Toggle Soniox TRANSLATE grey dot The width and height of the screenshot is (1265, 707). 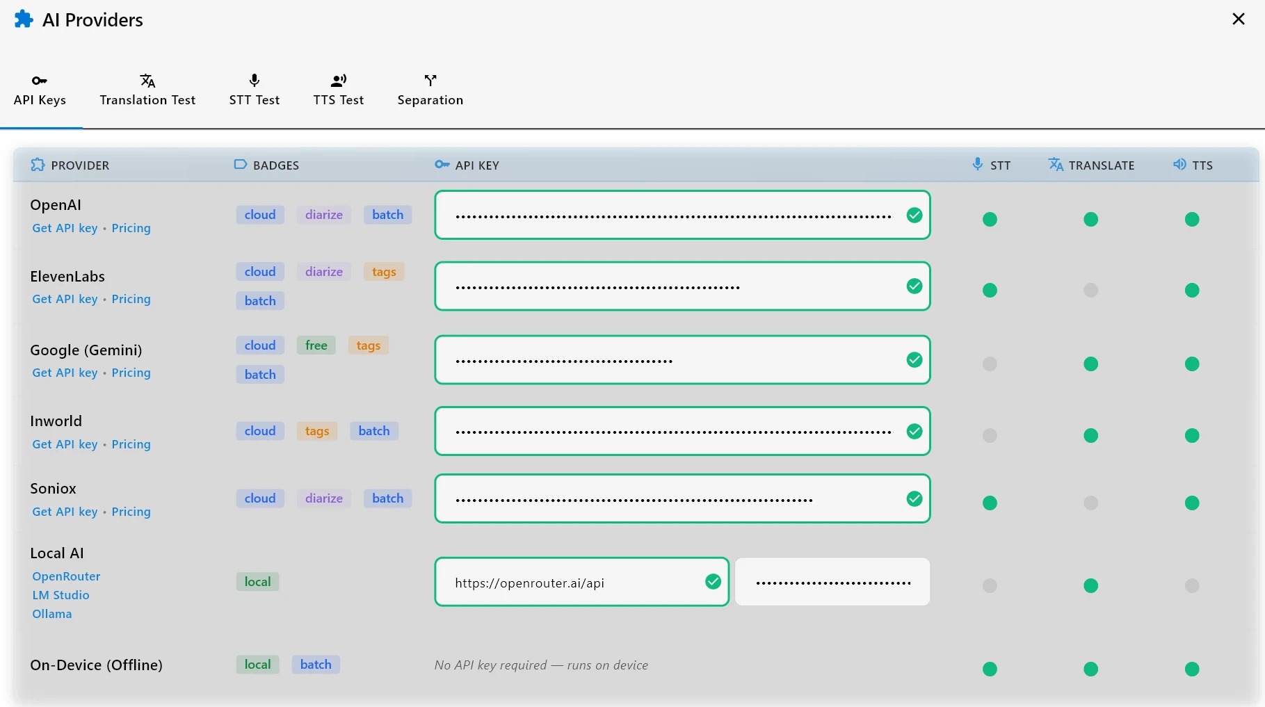pos(1090,503)
